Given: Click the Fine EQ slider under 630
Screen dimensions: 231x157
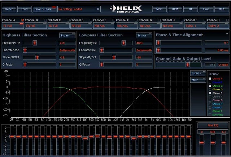Looking at the screenshot, I should [213, 143].
